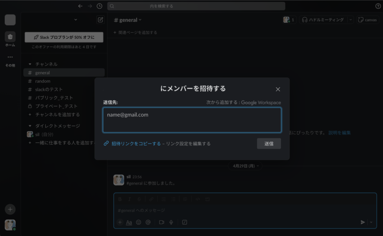Image resolution: width=383 pixels, height=236 pixels.
Task: Toggle the Aa formatting display
Action: (x=129, y=222)
